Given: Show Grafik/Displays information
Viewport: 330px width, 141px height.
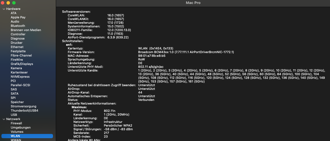Looking at the screenshot, I should tap(22, 64).
